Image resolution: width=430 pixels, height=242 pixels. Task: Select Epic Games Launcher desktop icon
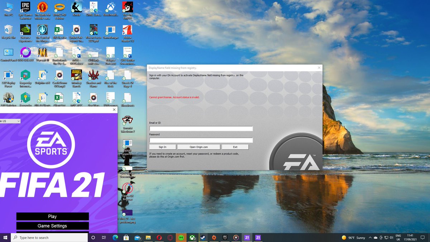[x=25, y=10]
